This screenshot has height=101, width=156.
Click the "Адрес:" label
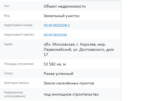[9, 44]
